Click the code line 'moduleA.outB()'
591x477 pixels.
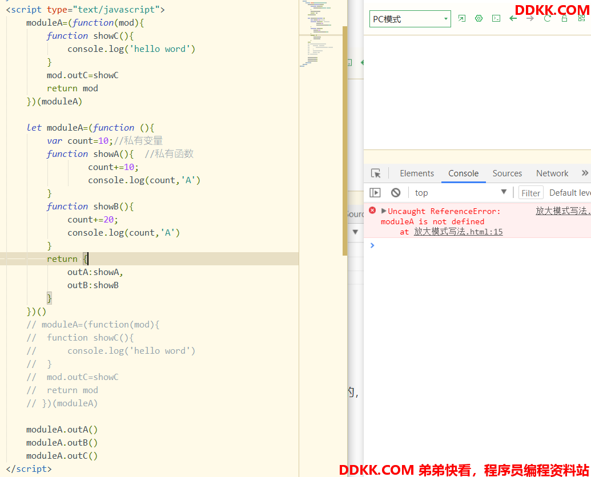[x=62, y=443]
